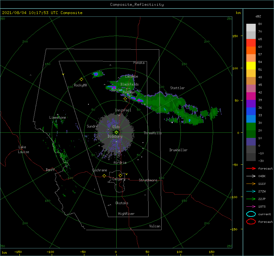Click the Sundre city label
The width and height of the screenshot is (274, 256).
coord(92,126)
